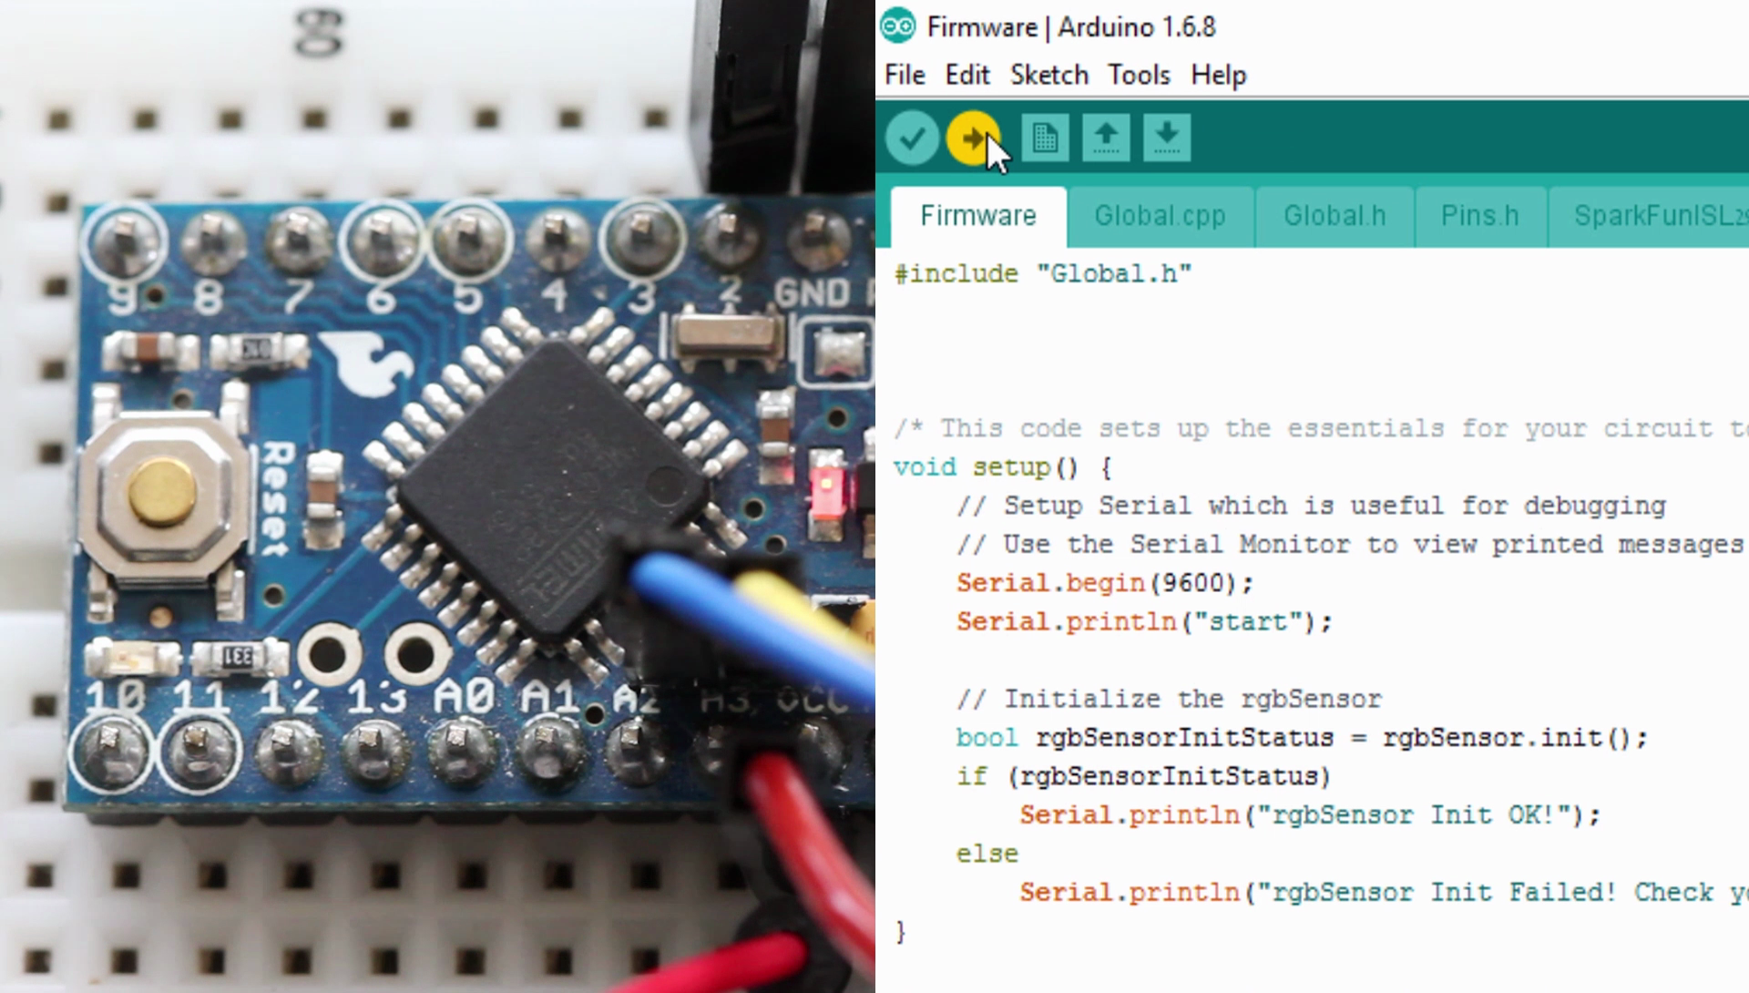The height and width of the screenshot is (993, 1749).
Task: Click the #include "Global.h" line
Action: tap(1043, 274)
